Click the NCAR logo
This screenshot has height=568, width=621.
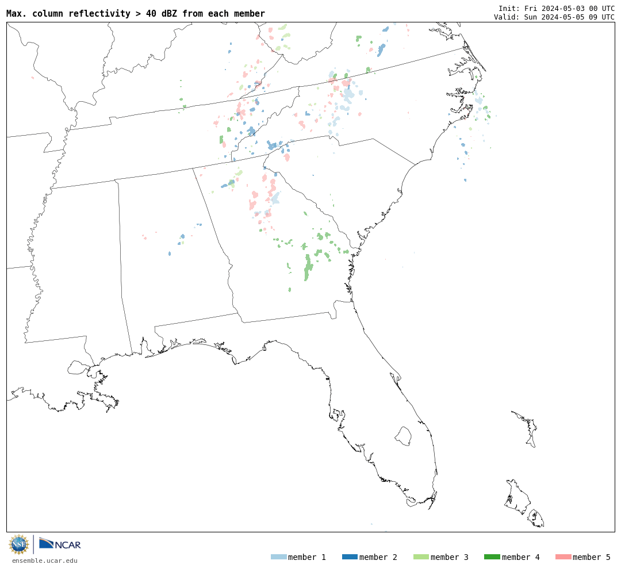[60, 544]
